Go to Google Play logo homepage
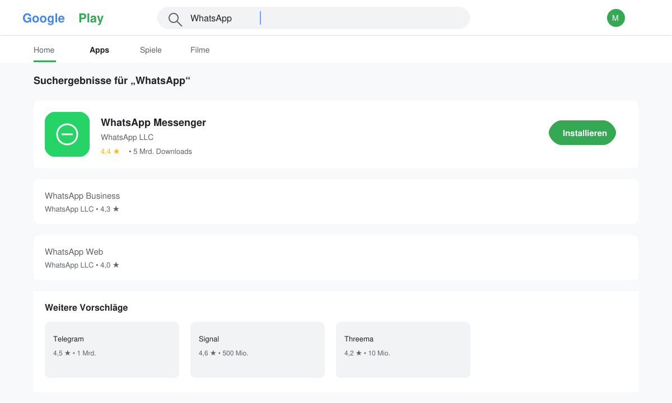 pos(63,18)
